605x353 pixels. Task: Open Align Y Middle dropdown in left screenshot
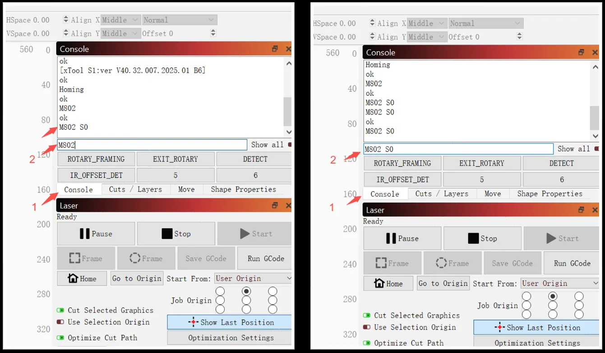pyautogui.click(x=121, y=33)
